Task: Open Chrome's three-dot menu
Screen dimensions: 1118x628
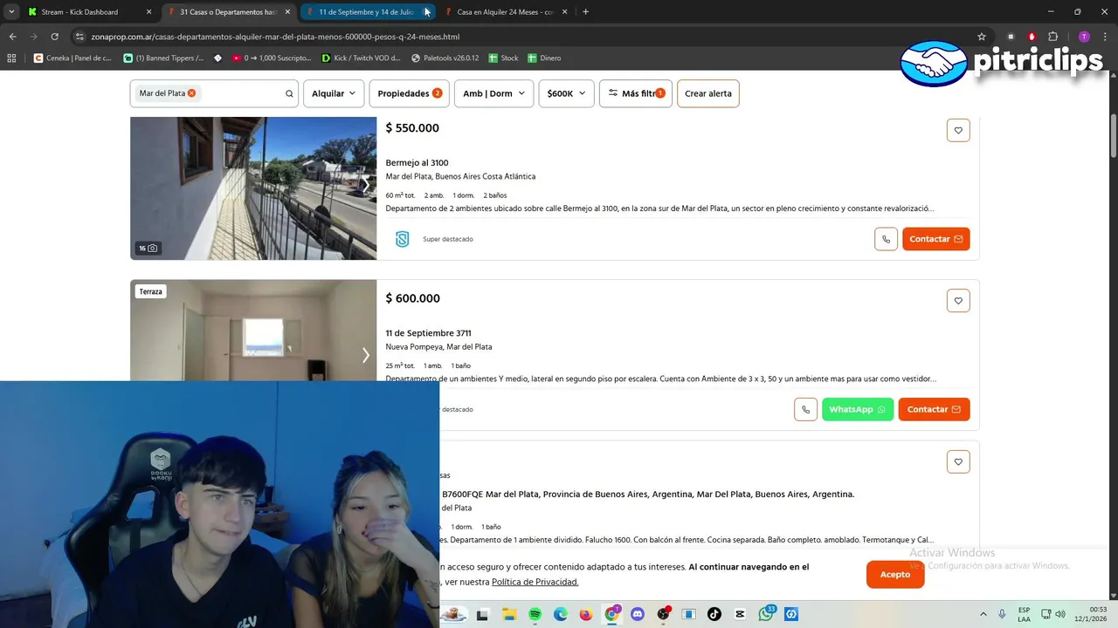Action: [1105, 37]
